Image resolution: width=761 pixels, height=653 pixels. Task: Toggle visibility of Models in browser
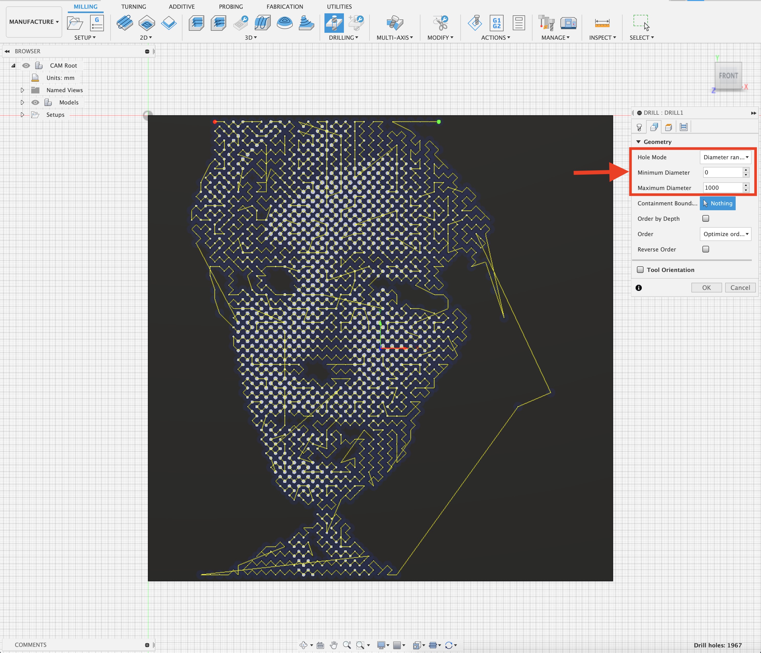[x=35, y=102]
